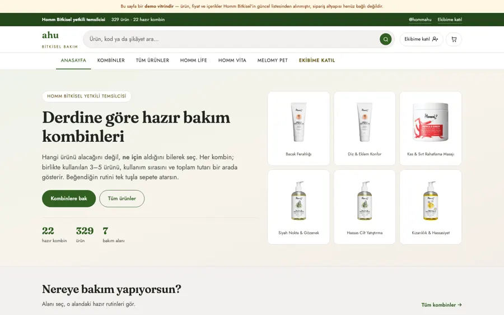
Task: Click 'Alanı seç, o alandaki hazır rutinleri gör' text
Action: [x=88, y=304]
